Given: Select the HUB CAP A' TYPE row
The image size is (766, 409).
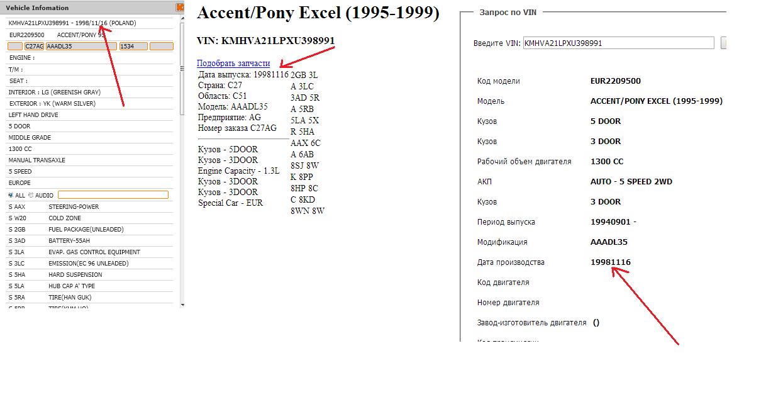Looking at the screenshot, I should pyautogui.click(x=89, y=286).
